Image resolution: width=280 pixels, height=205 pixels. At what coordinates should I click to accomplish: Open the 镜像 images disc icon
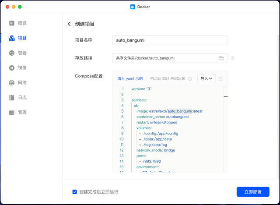12,68
